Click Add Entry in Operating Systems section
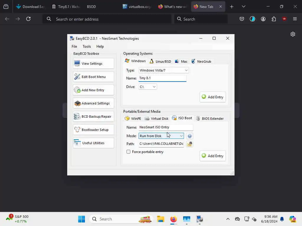This screenshot has height=226, width=302. pos(213,97)
